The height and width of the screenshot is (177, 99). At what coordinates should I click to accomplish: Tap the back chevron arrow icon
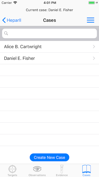point(4,20)
